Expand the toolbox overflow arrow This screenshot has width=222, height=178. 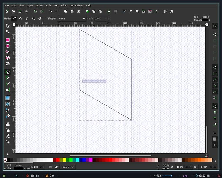point(8,154)
